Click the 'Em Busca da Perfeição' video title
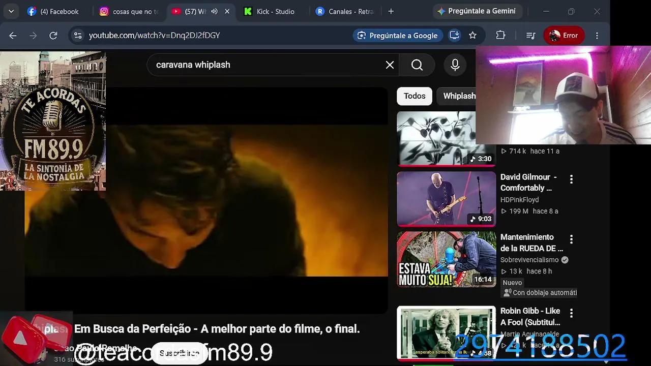The height and width of the screenshot is (366, 651). 217,329
